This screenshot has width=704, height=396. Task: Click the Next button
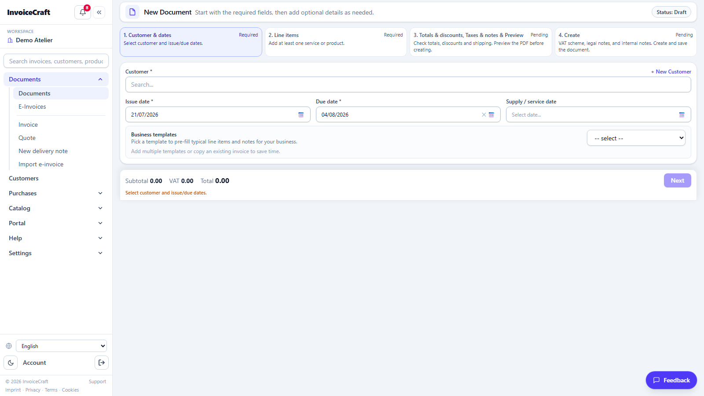678,180
